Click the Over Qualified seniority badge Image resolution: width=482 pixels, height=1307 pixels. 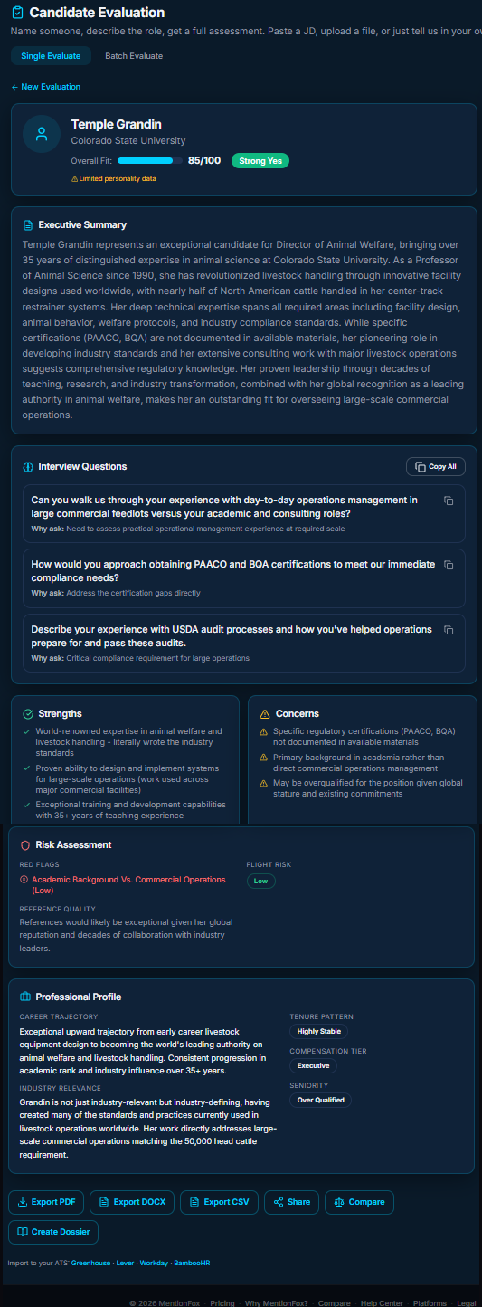(x=321, y=1101)
